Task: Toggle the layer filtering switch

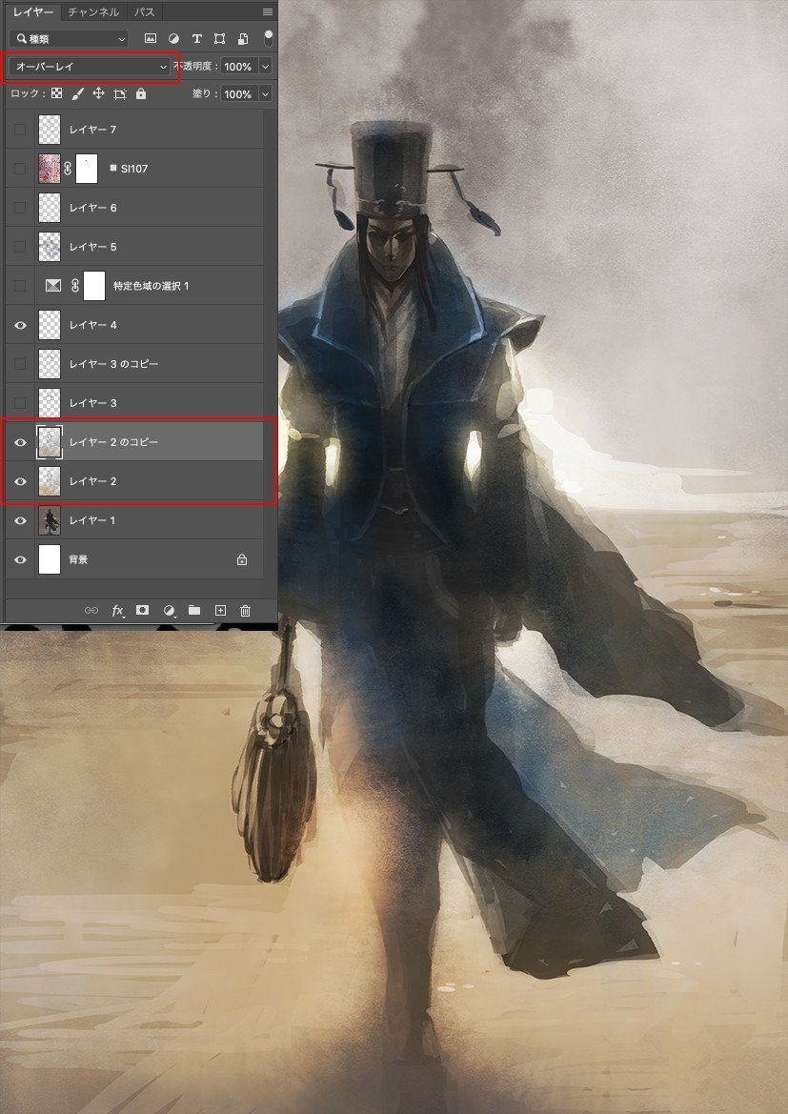Action: (268, 37)
